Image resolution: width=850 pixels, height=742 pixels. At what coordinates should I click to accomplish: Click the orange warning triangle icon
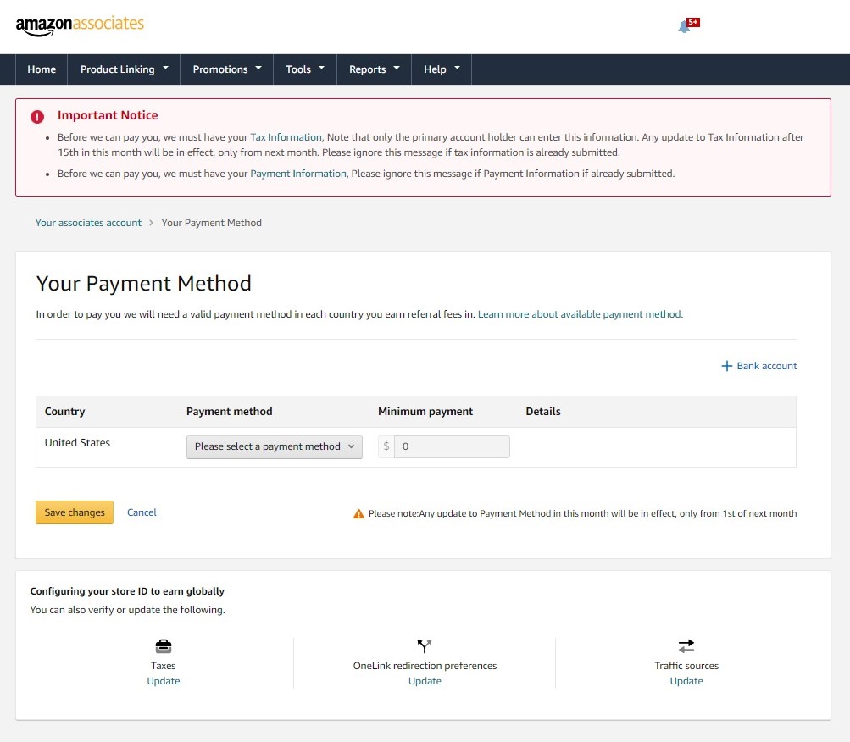[x=358, y=514]
